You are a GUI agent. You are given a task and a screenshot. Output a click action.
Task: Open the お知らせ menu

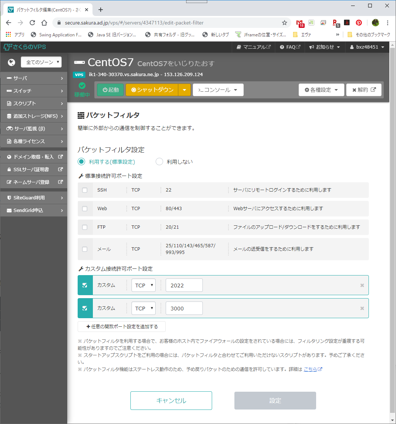pyautogui.click(x=325, y=47)
